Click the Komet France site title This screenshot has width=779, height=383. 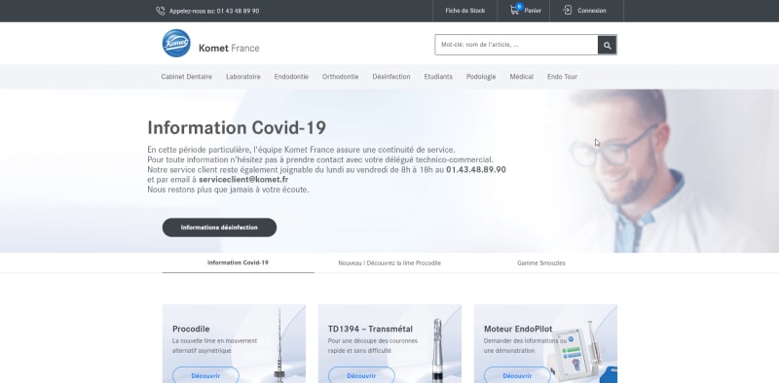[x=229, y=49]
